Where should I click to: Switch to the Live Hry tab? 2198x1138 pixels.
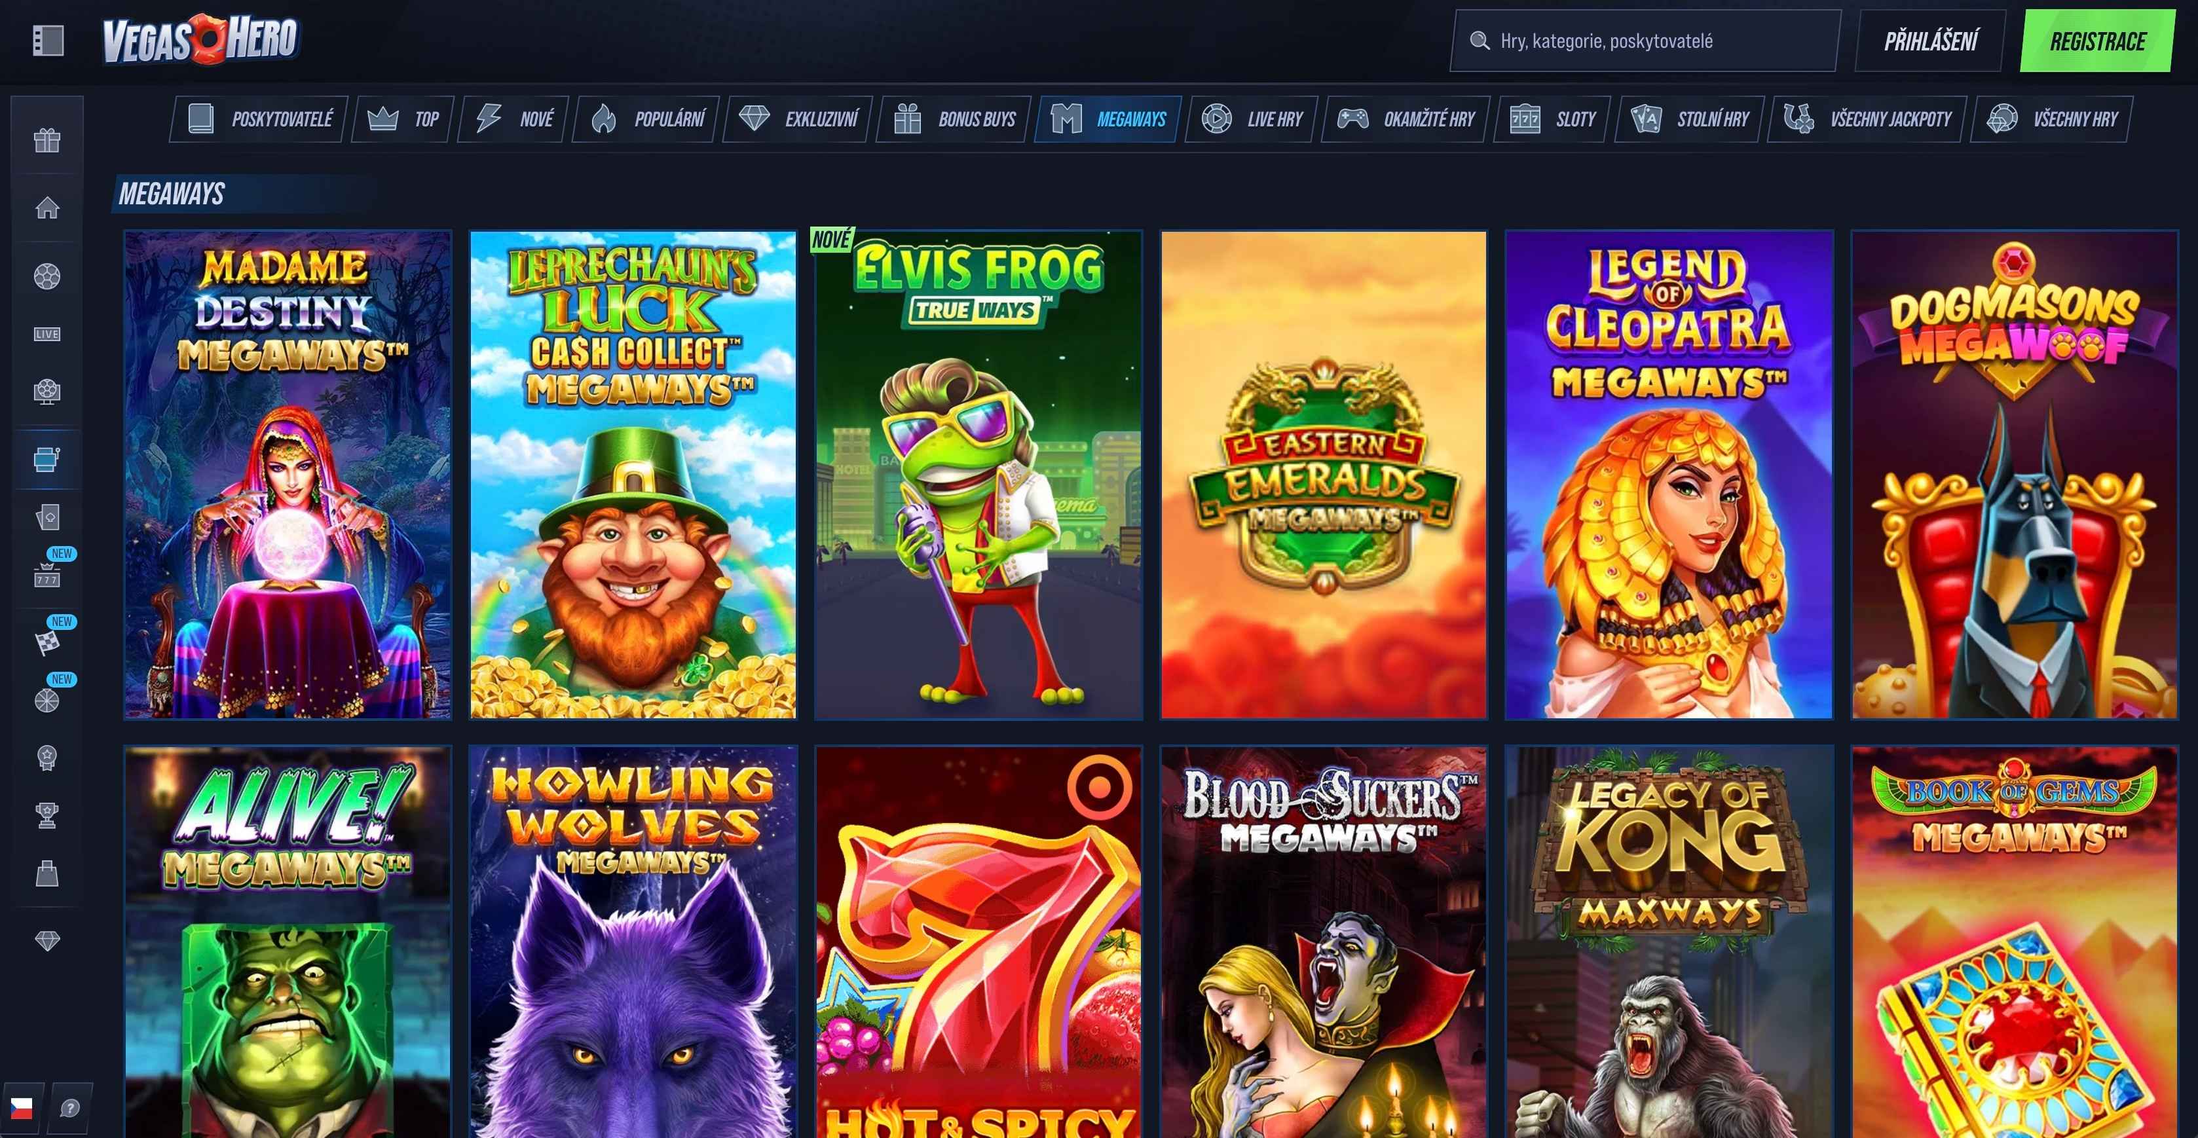coord(1252,119)
